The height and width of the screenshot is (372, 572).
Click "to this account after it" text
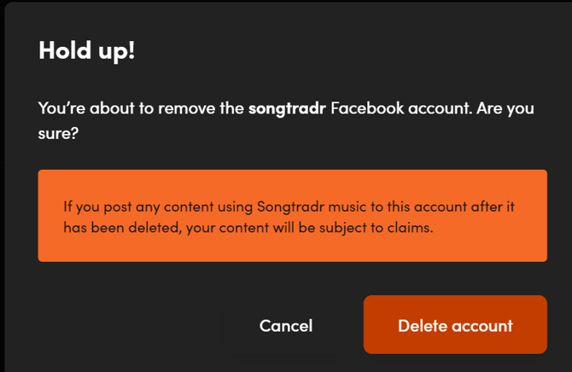coord(441,206)
